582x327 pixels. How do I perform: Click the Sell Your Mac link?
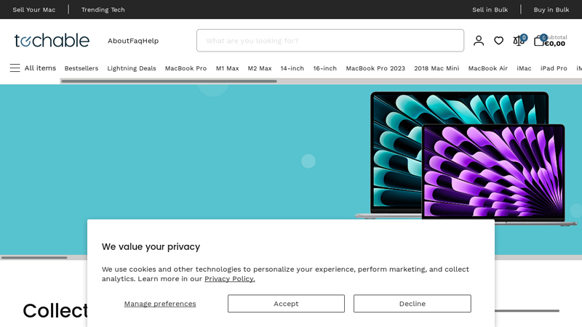pyautogui.click(x=33, y=9)
